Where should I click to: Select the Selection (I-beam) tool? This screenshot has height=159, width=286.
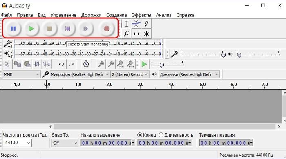click(x=127, y=24)
